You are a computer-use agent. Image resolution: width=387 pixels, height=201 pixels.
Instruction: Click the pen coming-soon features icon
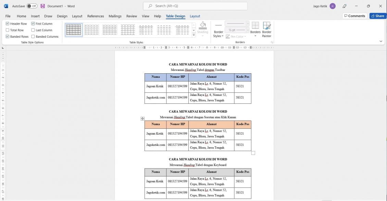[x=345, y=6]
